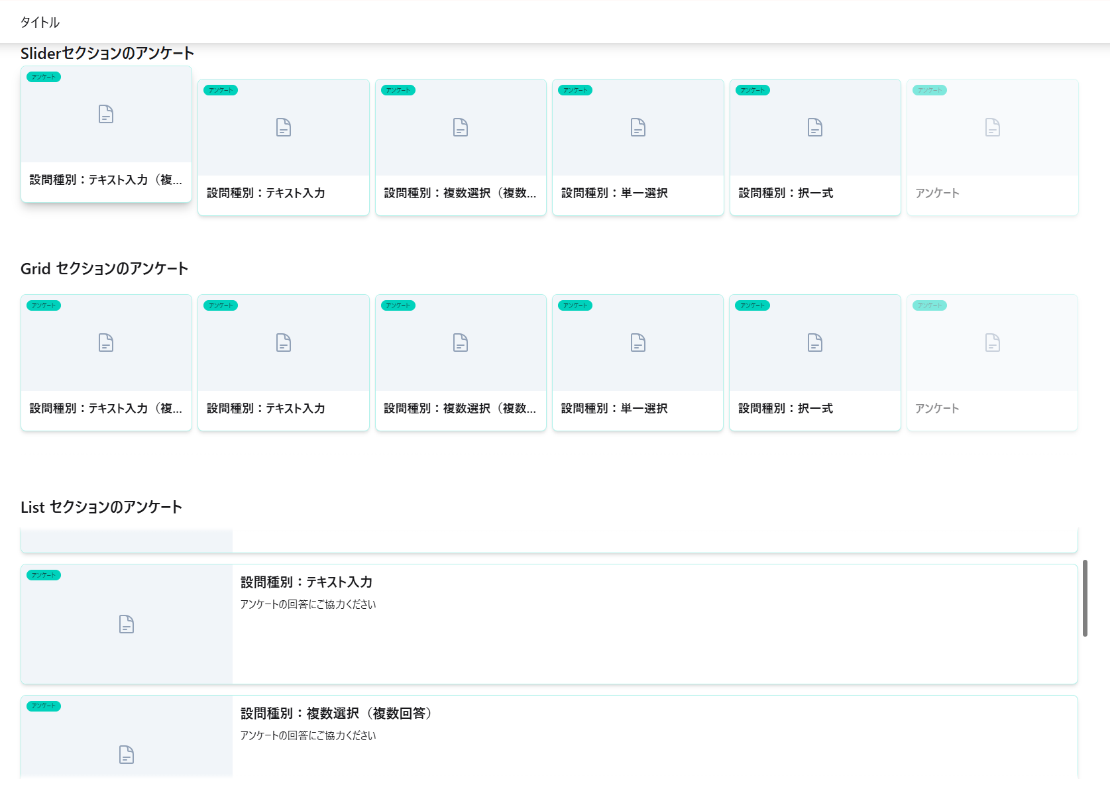Click document icon in List 複数選択 row
Screen dimensions: 1110x797
pyautogui.click(x=127, y=755)
